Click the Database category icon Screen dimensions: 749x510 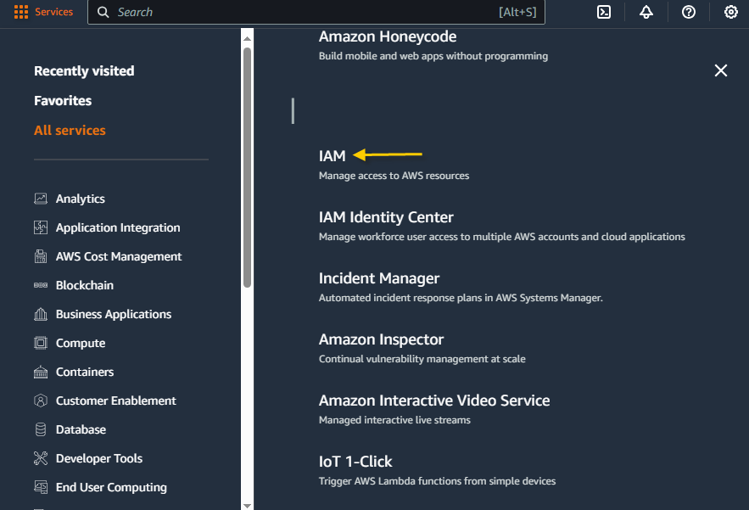pos(41,429)
